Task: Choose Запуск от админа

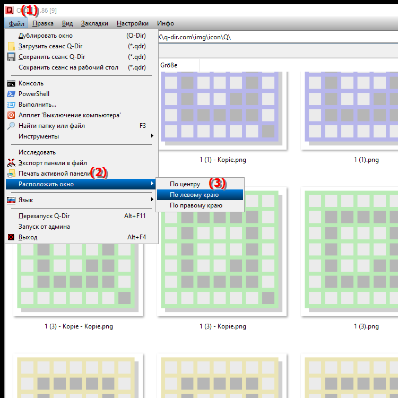Action: [x=81, y=227]
